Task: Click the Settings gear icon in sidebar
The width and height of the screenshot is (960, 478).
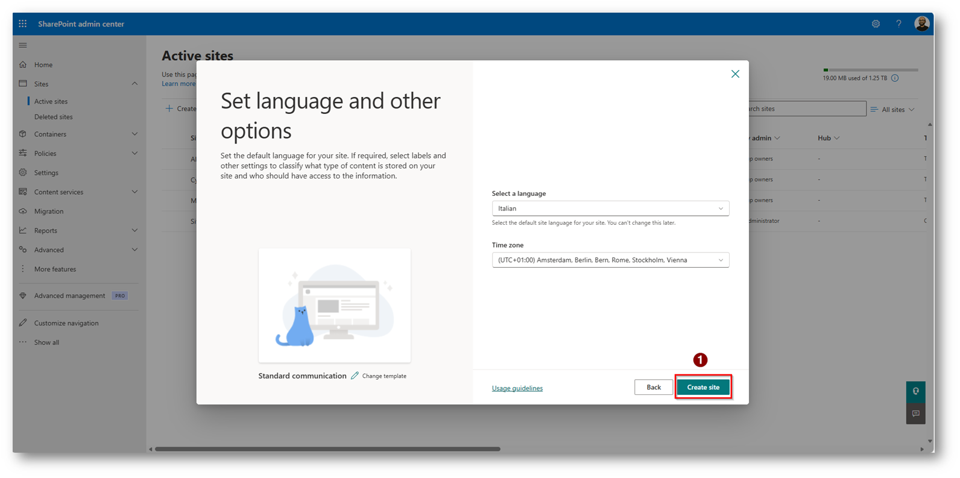Action: pos(23,172)
